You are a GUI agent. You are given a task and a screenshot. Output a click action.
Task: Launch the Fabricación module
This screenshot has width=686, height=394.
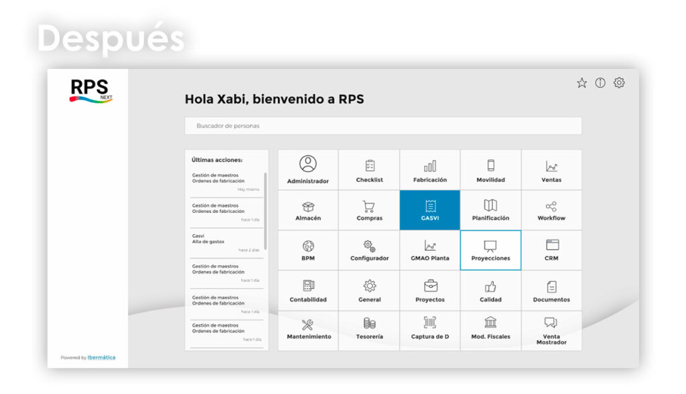click(430, 169)
